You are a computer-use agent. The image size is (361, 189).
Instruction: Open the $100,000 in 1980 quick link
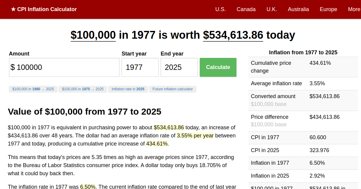(33, 89)
